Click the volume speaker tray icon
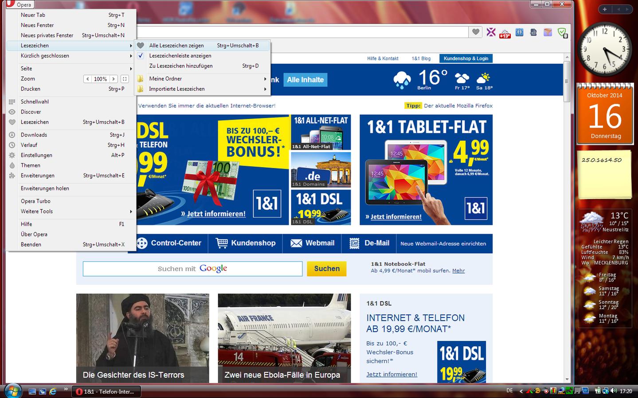 (614, 390)
